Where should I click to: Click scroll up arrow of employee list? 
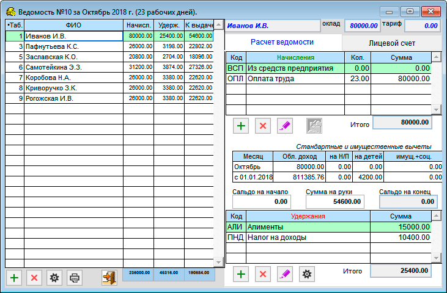pyautogui.click(x=219, y=25)
